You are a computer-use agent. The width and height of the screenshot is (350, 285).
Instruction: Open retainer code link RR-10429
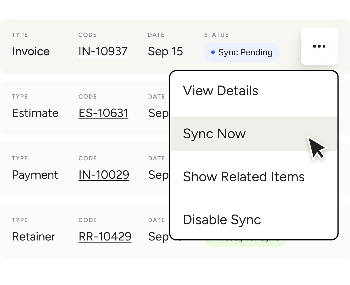[105, 237]
